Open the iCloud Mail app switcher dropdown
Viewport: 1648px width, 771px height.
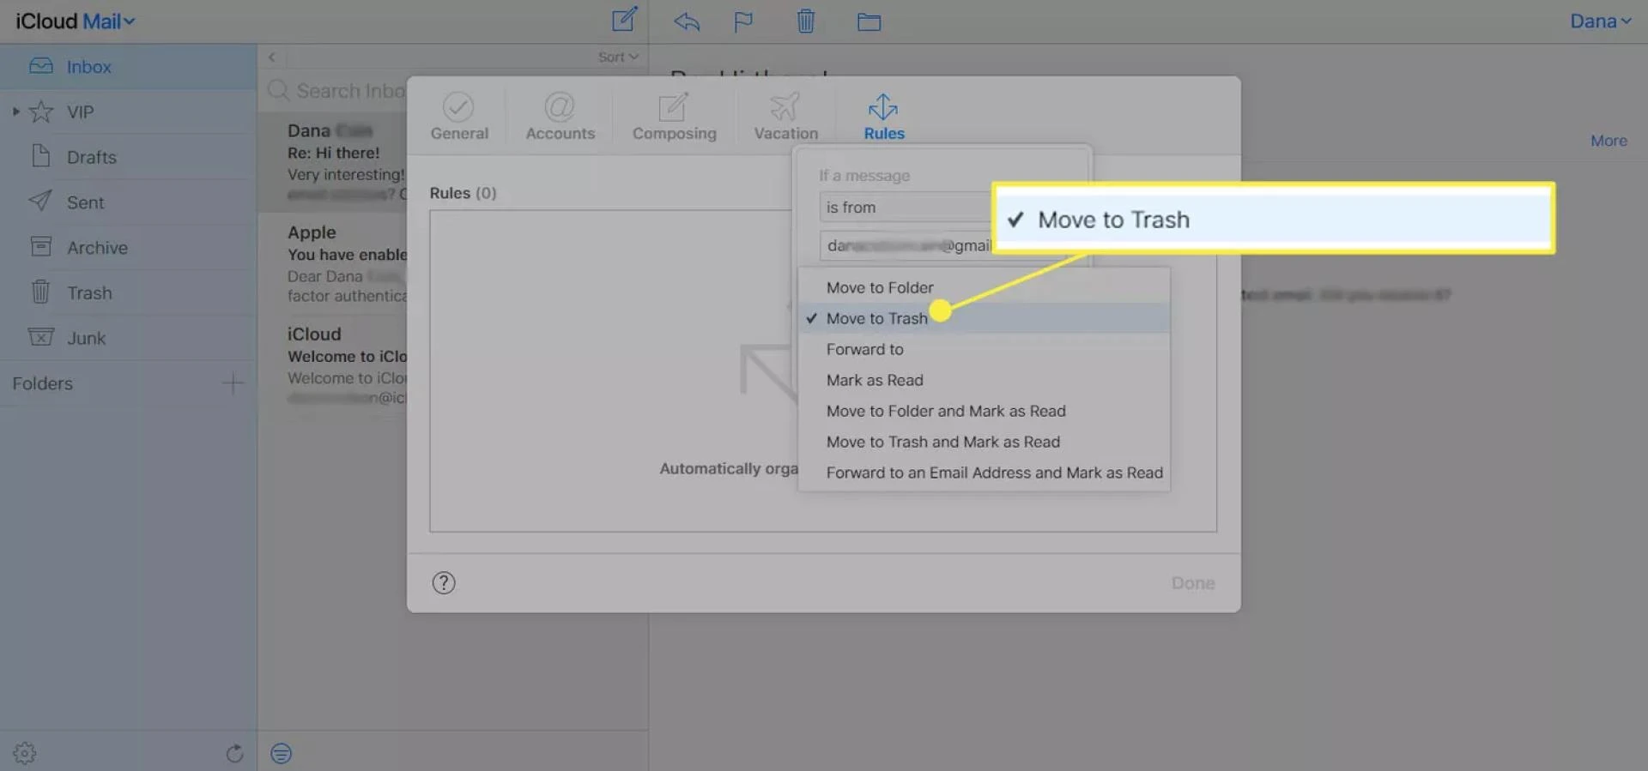[76, 21]
